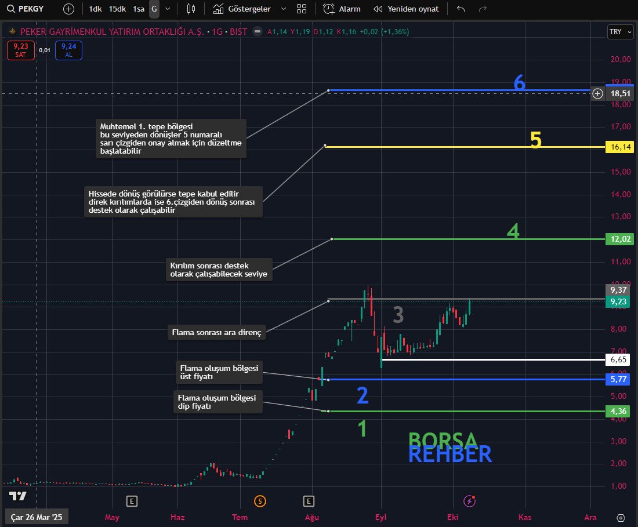Click the Eyl month label on time axis

381,517
